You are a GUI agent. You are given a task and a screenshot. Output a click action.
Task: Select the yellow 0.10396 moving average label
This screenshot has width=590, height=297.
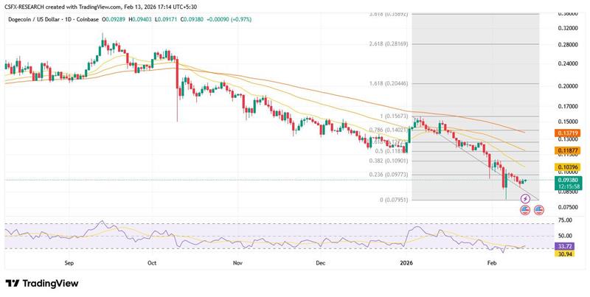pyautogui.click(x=568, y=167)
